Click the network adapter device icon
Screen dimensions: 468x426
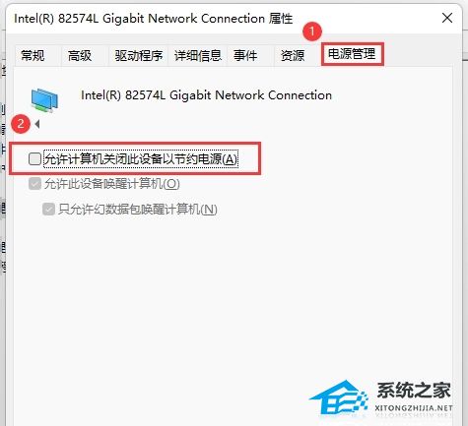[x=44, y=100]
